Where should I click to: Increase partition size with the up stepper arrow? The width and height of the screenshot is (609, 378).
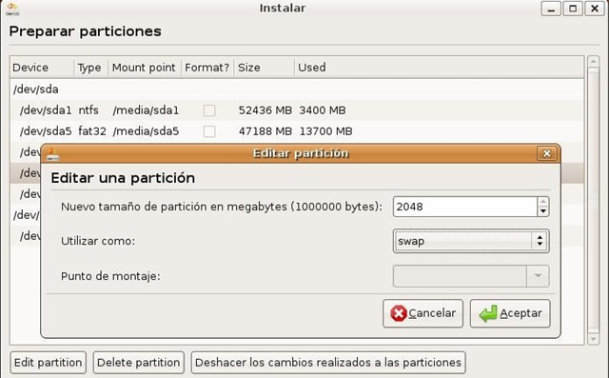(x=543, y=202)
